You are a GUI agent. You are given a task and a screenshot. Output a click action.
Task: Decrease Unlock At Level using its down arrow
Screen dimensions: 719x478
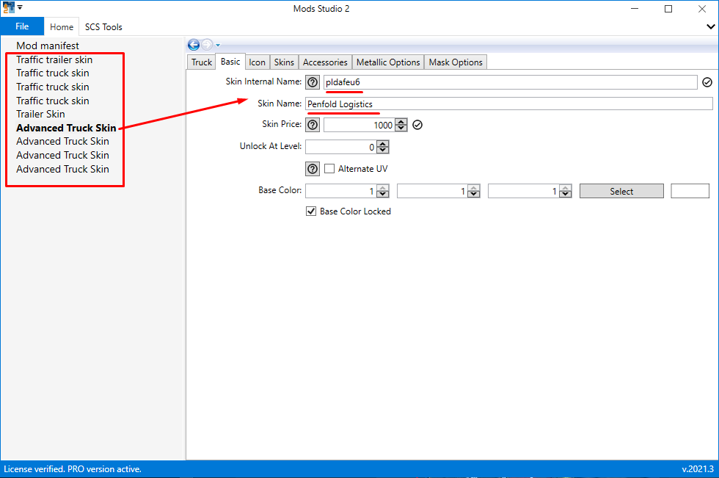tap(382, 150)
